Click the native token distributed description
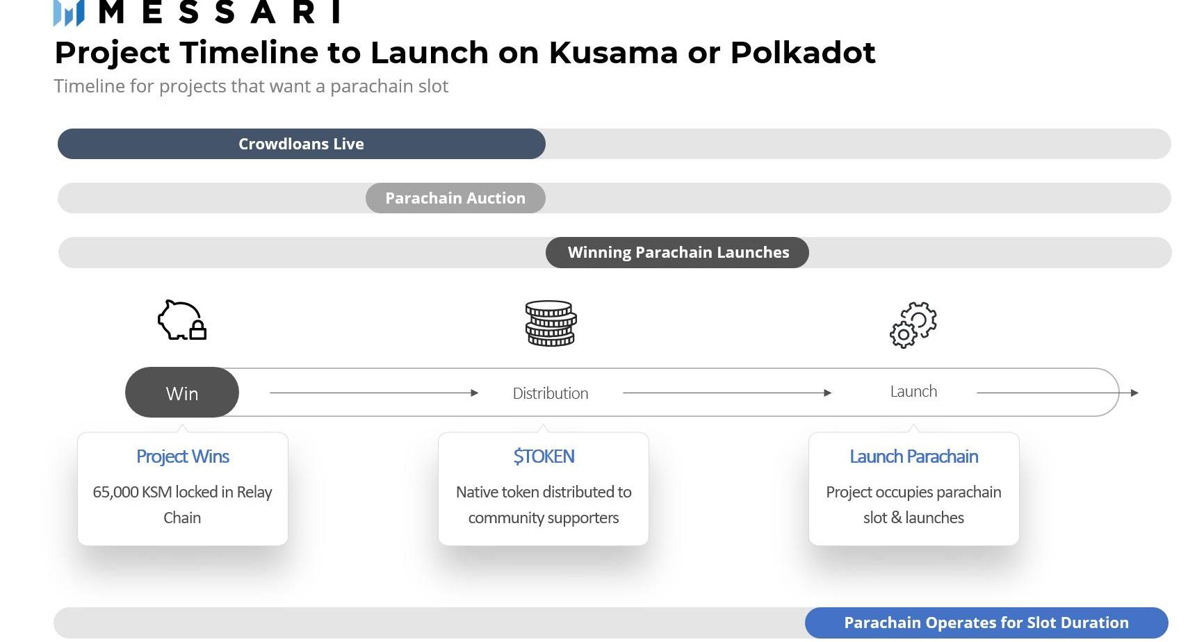The image size is (1197, 642). [544, 504]
